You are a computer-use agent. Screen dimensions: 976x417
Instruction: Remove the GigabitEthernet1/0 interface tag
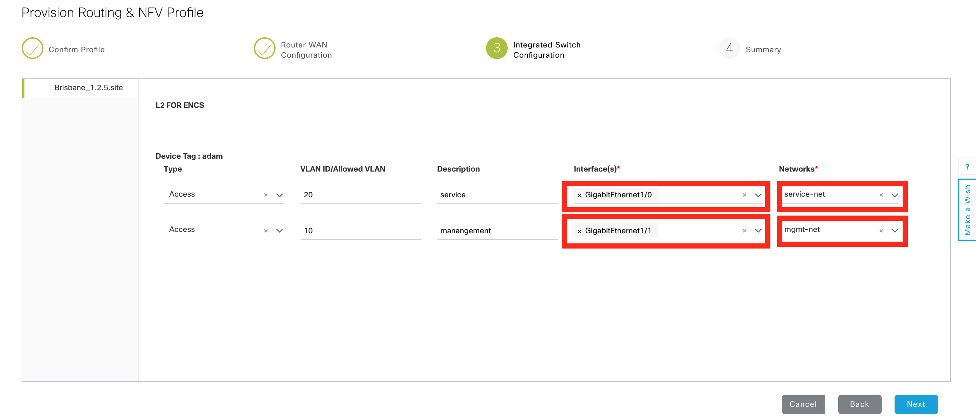[x=579, y=195]
